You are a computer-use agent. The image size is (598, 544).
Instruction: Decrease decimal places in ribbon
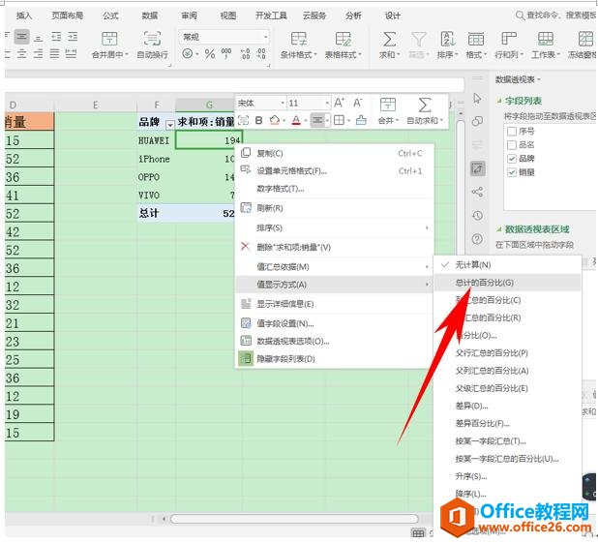261,54
